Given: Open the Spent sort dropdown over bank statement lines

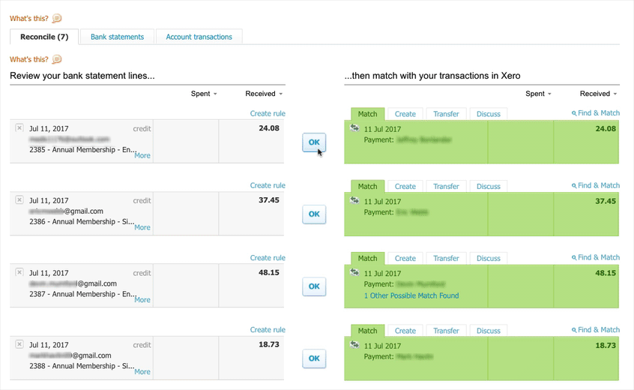Looking at the screenshot, I should pos(204,94).
